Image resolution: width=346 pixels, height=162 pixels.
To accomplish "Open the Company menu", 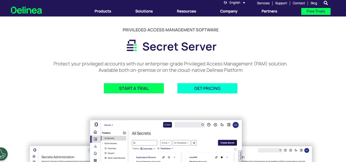I will coord(229,11).
